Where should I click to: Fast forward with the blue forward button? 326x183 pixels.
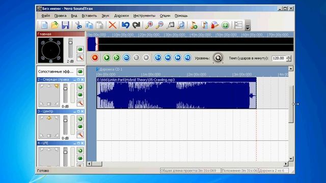178,57
